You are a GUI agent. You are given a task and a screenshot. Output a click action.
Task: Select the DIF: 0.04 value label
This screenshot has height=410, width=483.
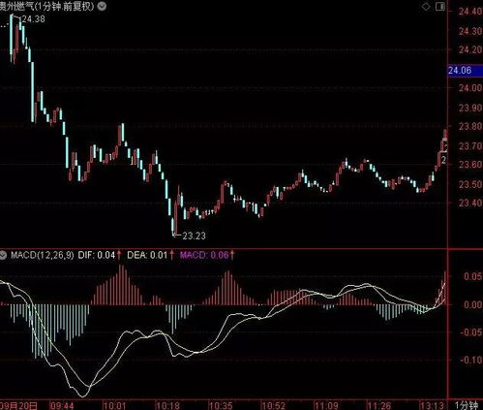(x=97, y=255)
